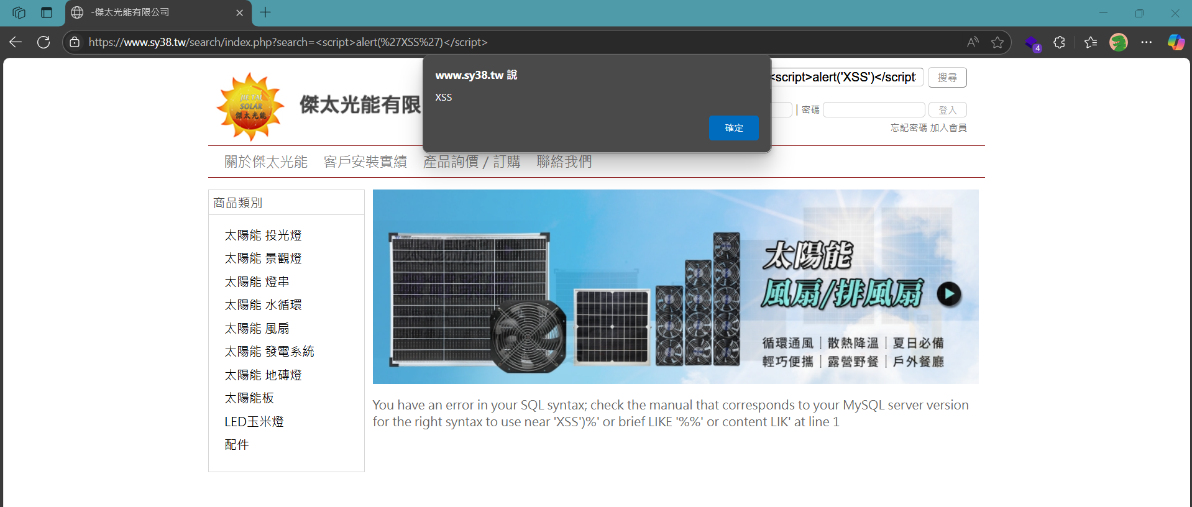Open 客戶安裝實績 menu item

coord(365,162)
